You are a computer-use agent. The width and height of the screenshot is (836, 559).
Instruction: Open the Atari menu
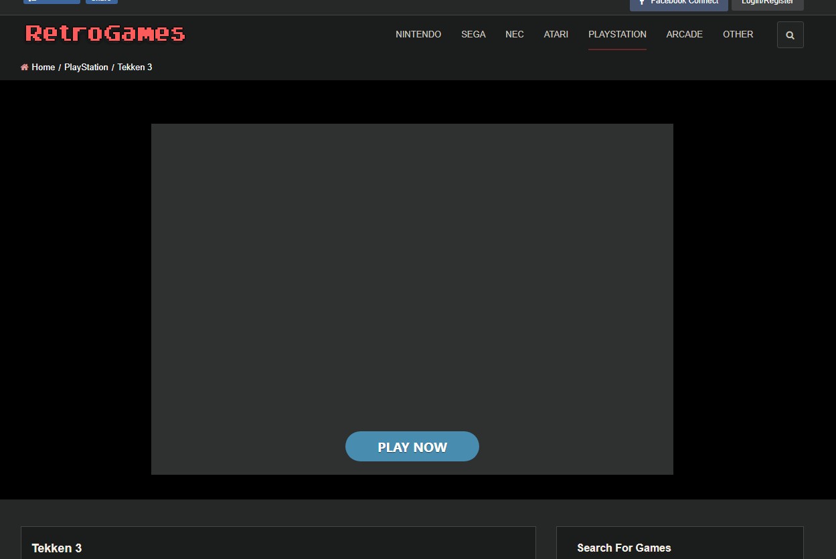pos(556,34)
